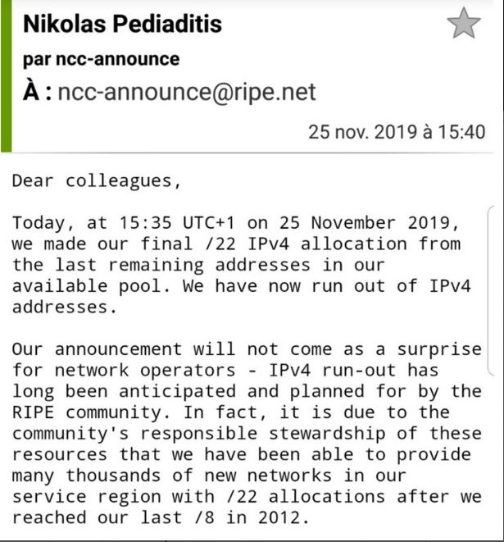
Task: Click sender name Nikolas Pediaditis
Action: (x=122, y=25)
